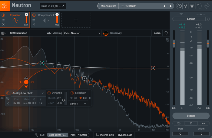Click the input gain fader handle
Image resolution: width=212 pixels, height=138 pixels.
(174, 43)
